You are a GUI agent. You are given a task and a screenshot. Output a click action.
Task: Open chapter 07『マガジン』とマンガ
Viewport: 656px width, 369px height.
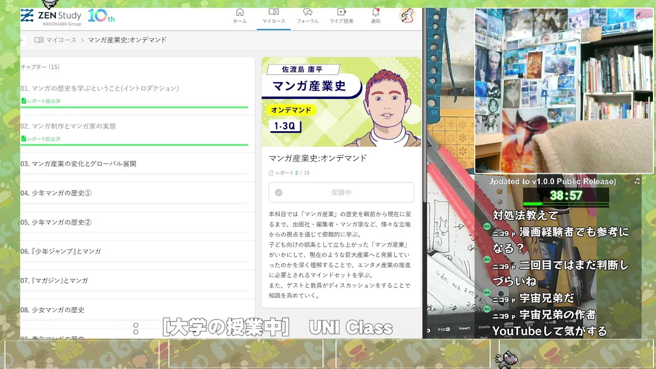pyautogui.click(x=54, y=281)
